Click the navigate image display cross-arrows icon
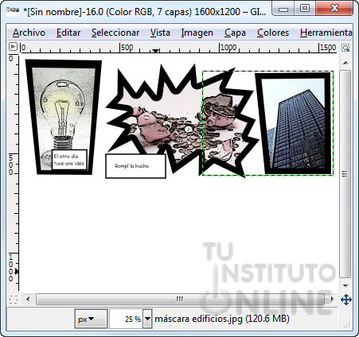This screenshot has width=359, height=337. point(345,300)
